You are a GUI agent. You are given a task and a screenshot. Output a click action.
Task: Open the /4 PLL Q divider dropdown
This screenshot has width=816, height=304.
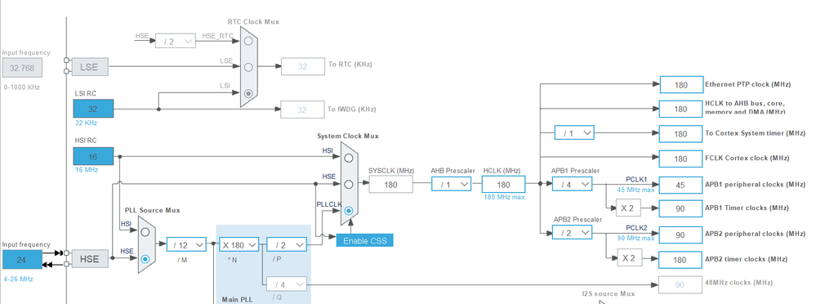point(286,284)
